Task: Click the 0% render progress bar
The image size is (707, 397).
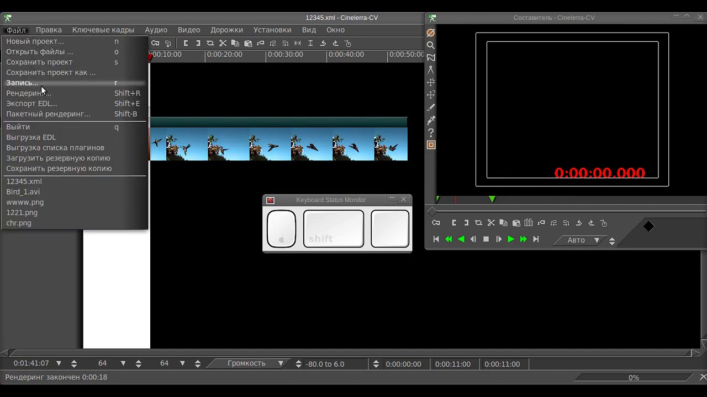Action: [x=634, y=378]
